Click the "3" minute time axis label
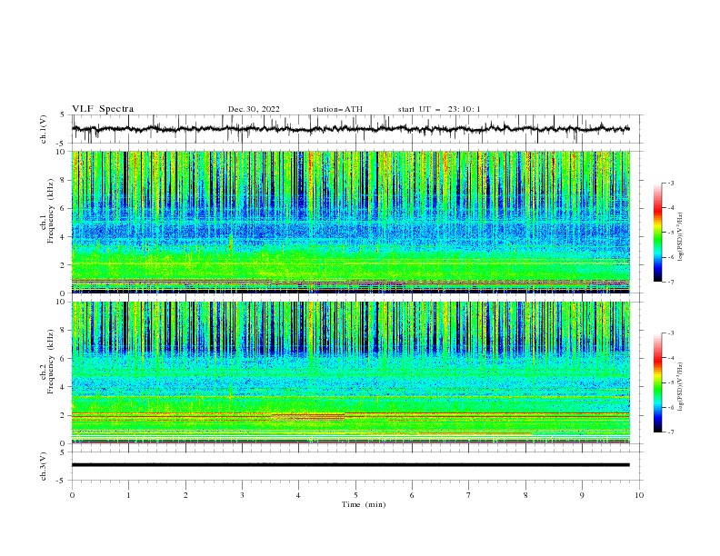 tap(242, 495)
